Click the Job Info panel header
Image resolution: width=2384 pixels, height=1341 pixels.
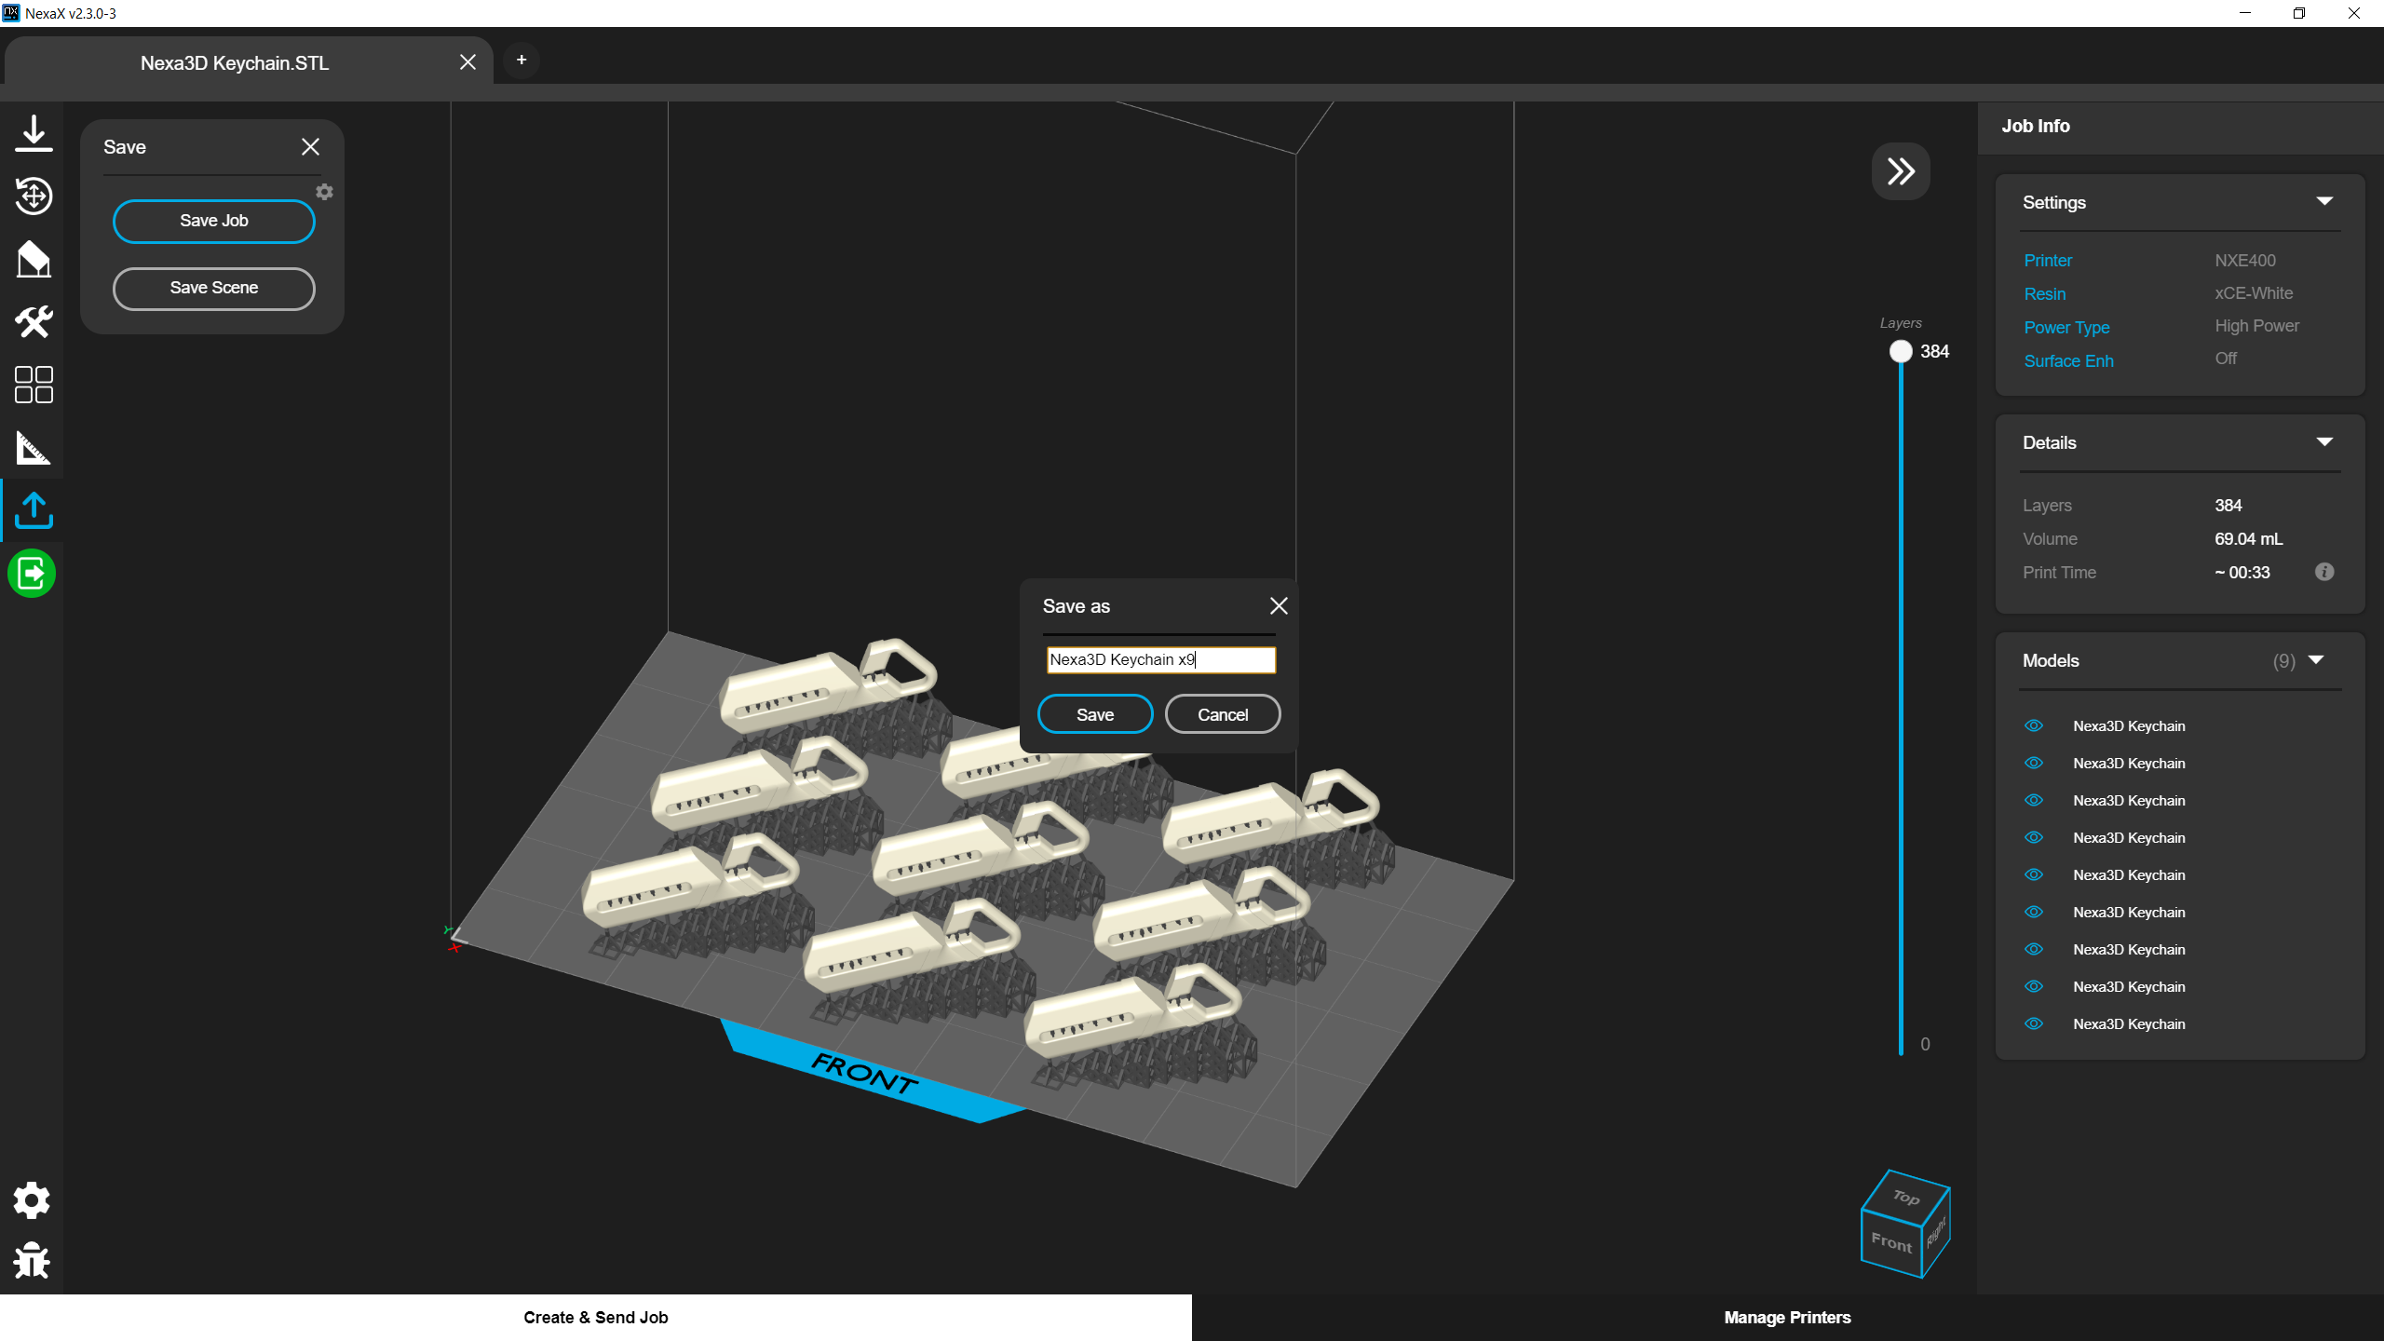2180,127
